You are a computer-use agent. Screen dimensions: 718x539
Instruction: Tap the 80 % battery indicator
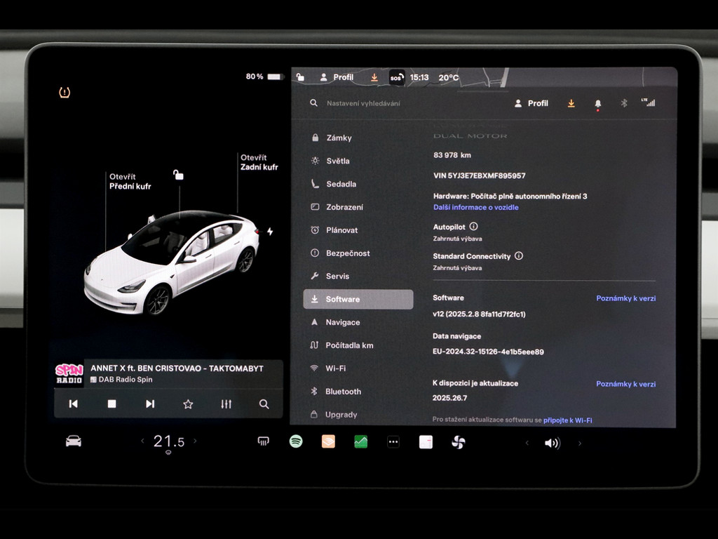(x=265, y=76)
